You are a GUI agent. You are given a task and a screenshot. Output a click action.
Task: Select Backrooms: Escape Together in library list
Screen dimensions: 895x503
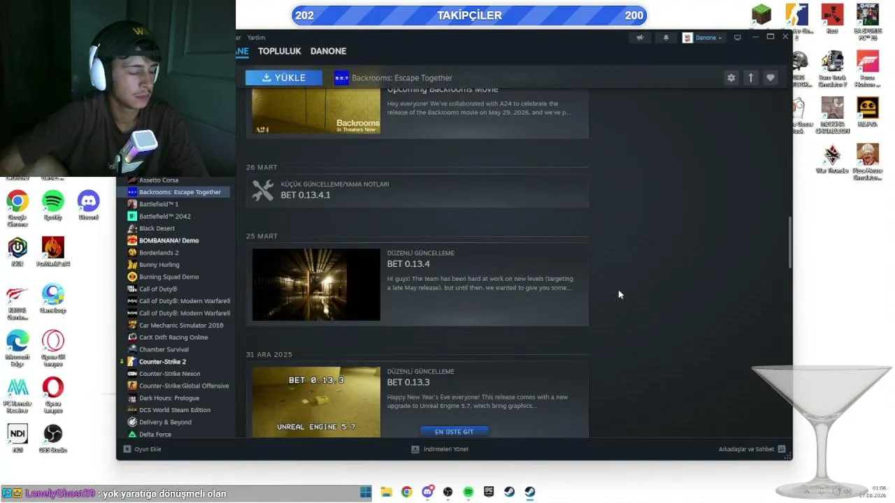click(x=173, y=192)
